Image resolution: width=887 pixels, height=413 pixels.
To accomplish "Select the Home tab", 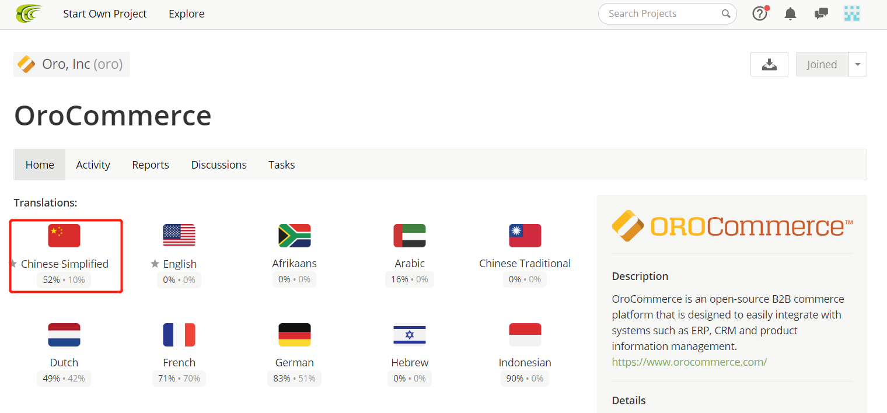I will [40, 164].
